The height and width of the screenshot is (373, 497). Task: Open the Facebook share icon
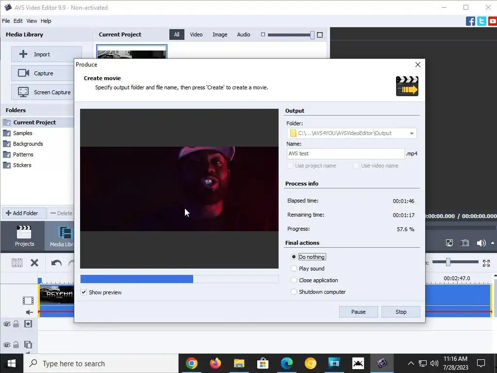(x=470, y=21)
